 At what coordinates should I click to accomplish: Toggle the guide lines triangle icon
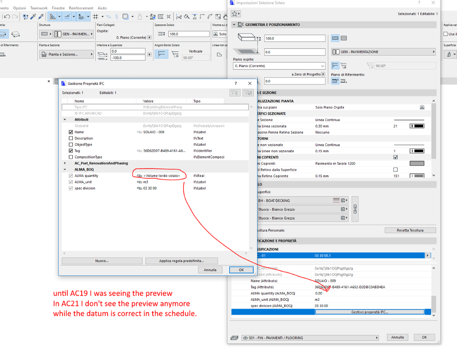point(53,16)
